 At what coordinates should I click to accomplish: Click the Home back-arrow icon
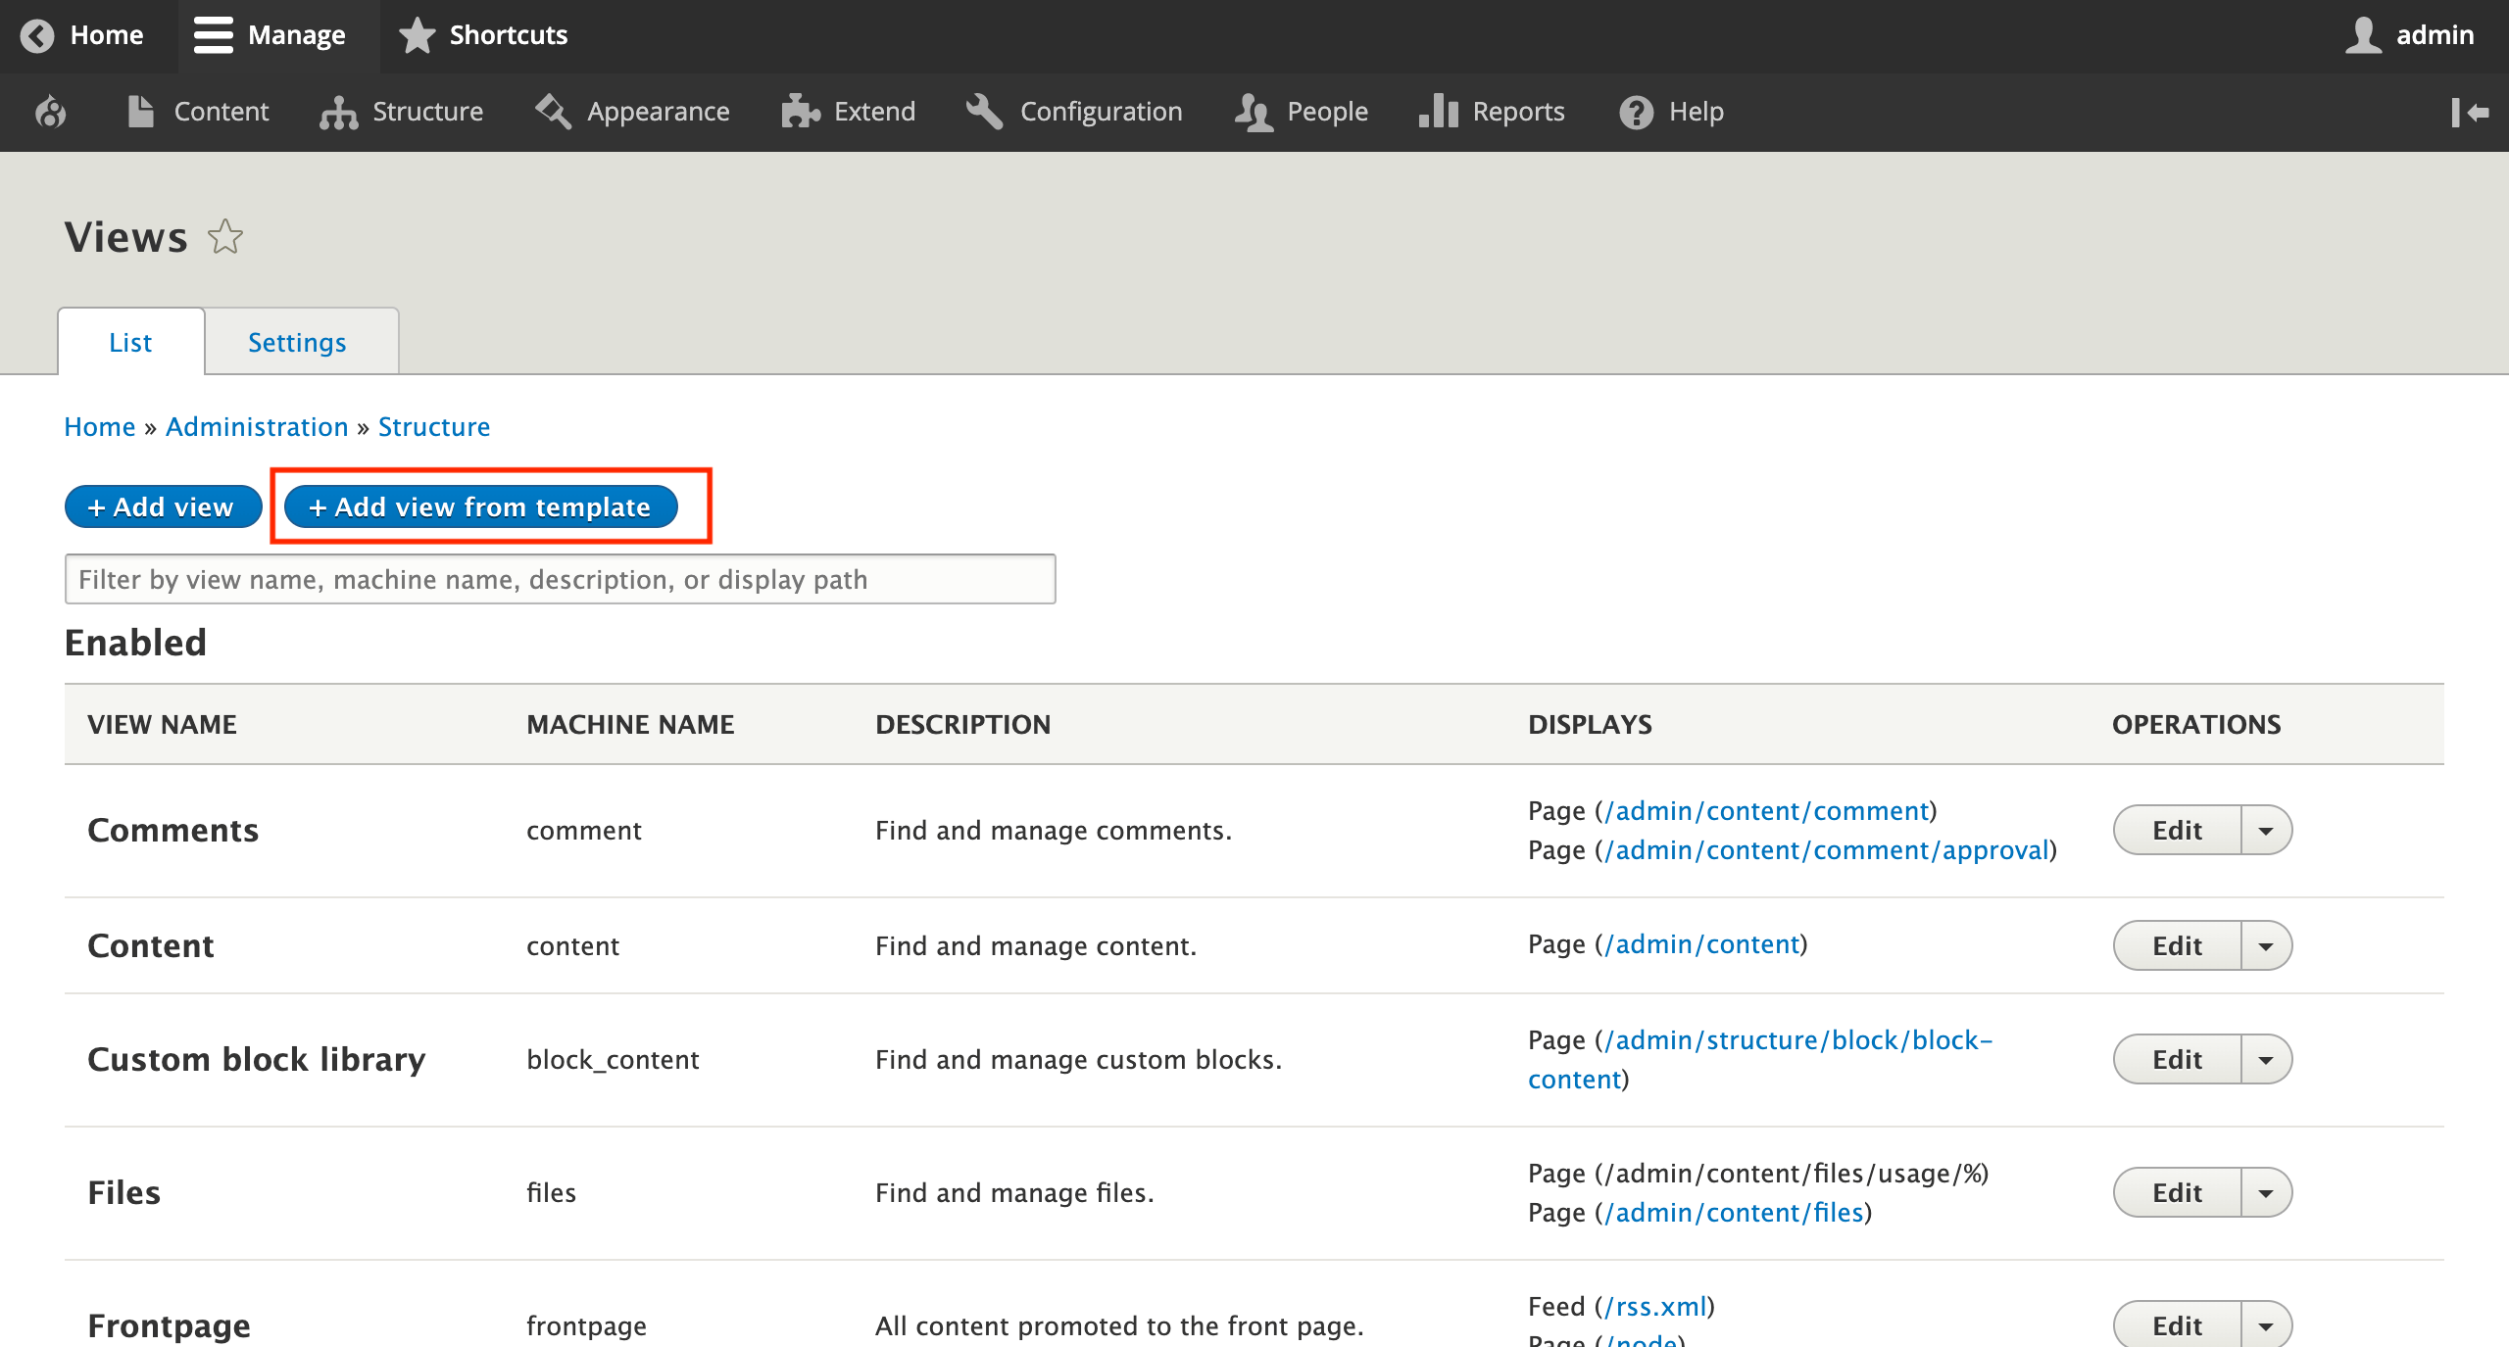[x=37, y=35]
